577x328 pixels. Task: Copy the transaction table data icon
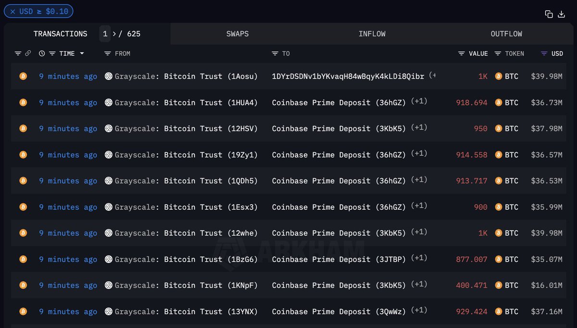pos(549,14)
